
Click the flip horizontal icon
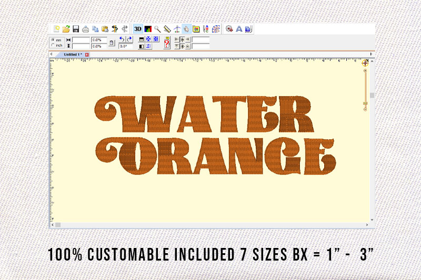coord(141,46)
